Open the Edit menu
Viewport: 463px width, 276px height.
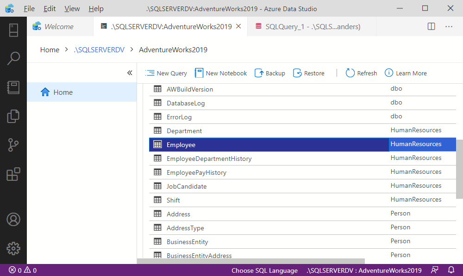[x=50, y=8]
